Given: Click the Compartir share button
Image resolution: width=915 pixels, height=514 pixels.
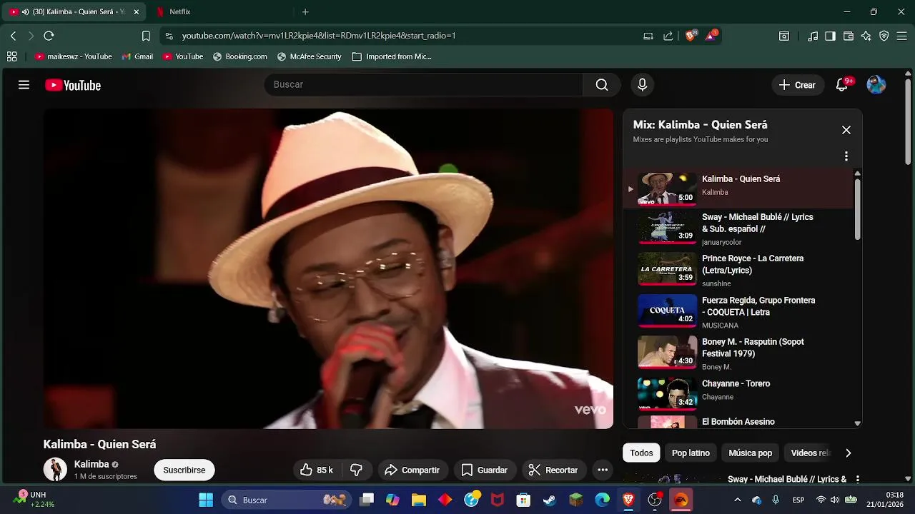Looking at the screenshot, I should [412, 470].
